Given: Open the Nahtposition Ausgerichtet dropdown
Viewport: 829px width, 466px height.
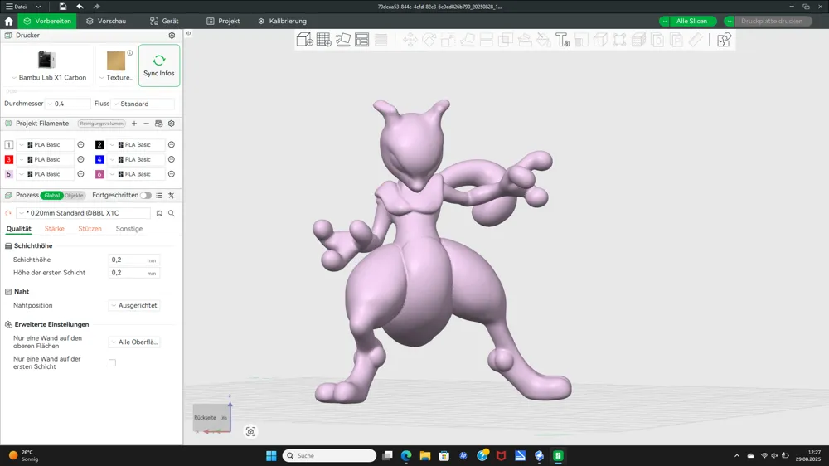Looking at the screenshot, I should coord(134,305).
